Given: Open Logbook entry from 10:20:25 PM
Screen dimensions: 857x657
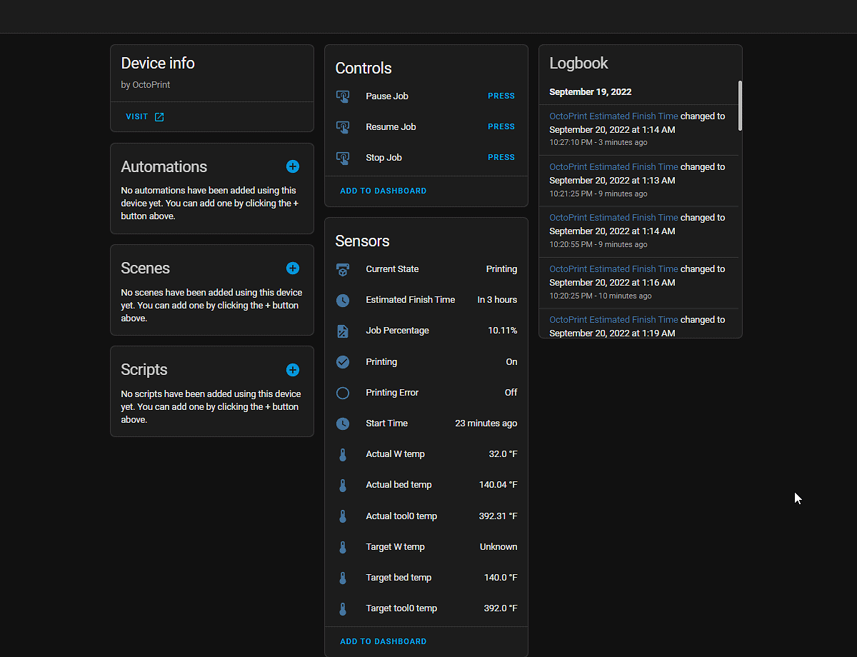Looking at the screenshot, I should [x=638, y=283].
